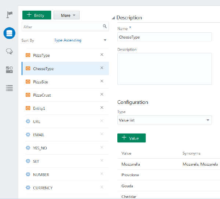Open the Type Value list combo box
The width and height of the screenshot is (220, 199).
[x=164, y=120]
